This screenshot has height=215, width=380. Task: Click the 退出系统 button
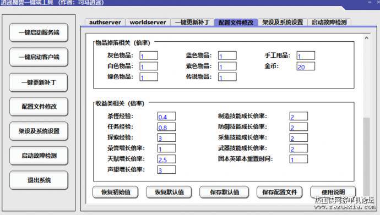click(x=39, y=180)
